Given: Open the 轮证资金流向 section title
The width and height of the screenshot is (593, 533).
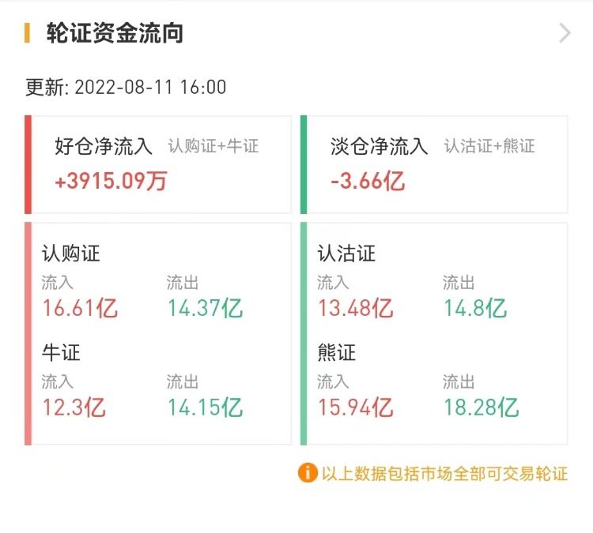Looking at the screenshot, I should (115, 34).
